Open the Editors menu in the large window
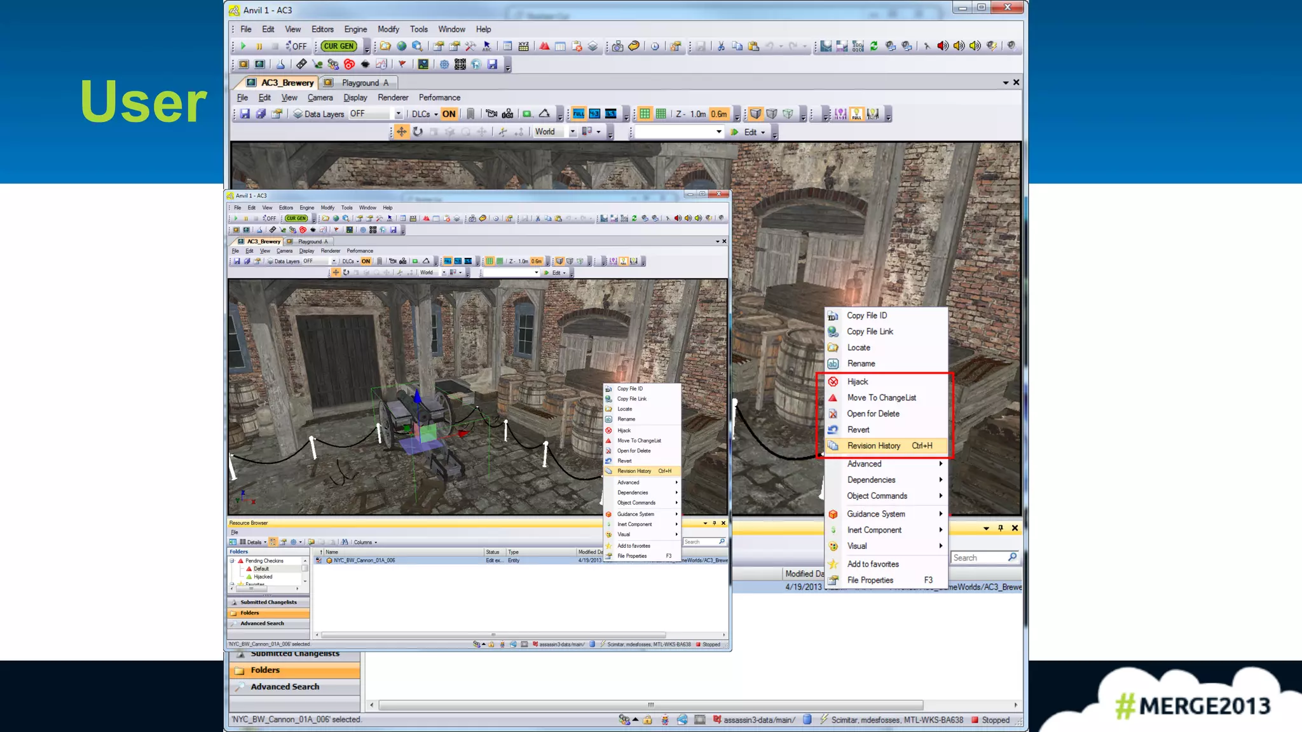This screenshot has width=1302, height=732. 322,29
